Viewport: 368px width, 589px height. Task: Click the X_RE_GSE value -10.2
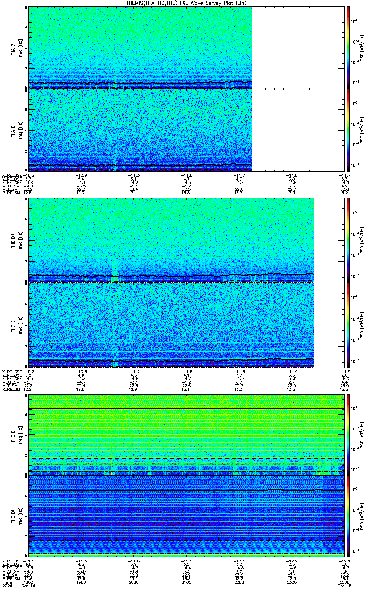29,371
